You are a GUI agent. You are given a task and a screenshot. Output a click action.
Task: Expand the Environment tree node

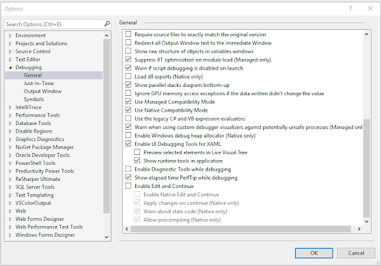(10, 36)
